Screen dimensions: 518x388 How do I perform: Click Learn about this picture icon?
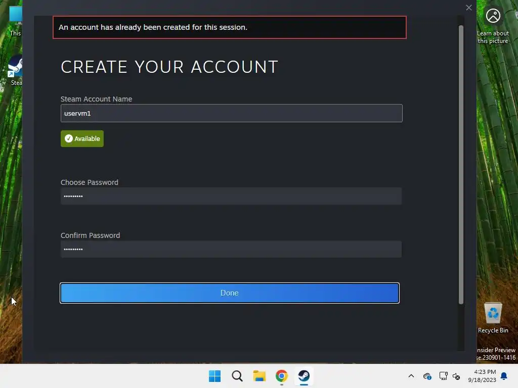tap(493, 26)
